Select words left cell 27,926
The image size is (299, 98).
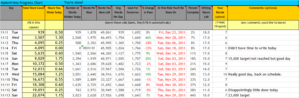[104, 95]
